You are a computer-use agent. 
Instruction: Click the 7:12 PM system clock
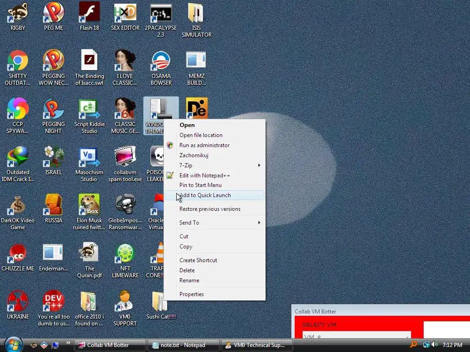pos(452,345)
